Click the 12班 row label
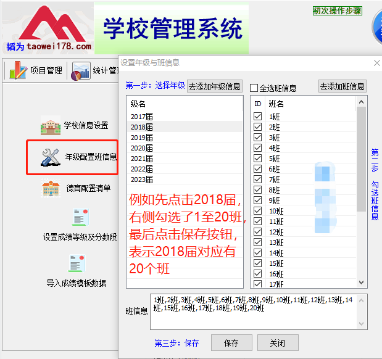 tap(276, 232)
